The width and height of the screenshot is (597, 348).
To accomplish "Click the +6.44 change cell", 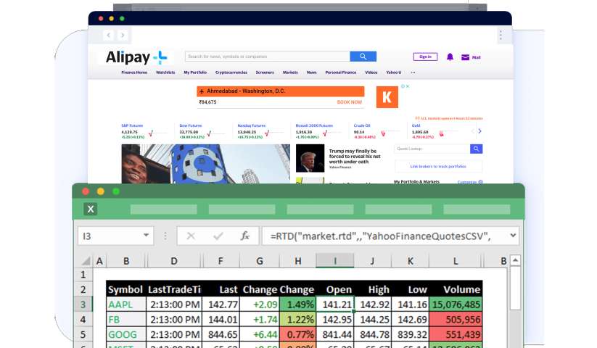I will point(260,334).
